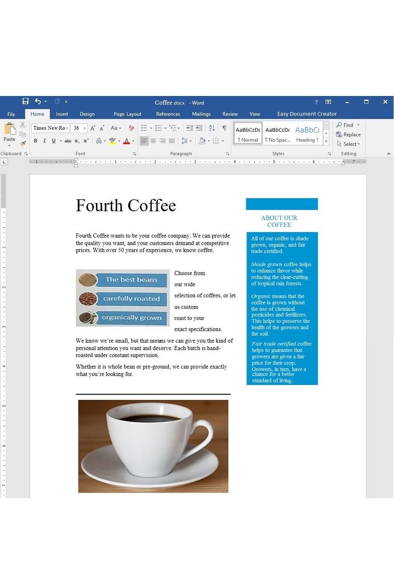Click the Clear Formatting eraser icon

point(131,128)
